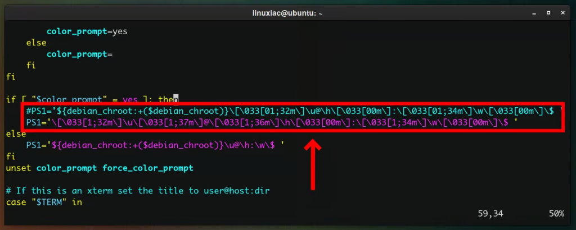
Task: Click the else keyword below the PS1 lines
Action: [16, 134]
